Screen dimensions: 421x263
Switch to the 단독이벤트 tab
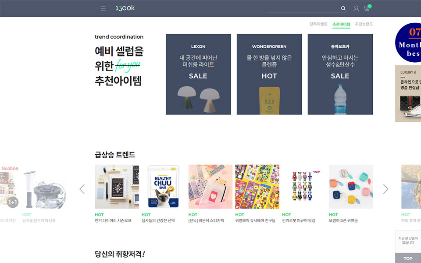[318, 24]
